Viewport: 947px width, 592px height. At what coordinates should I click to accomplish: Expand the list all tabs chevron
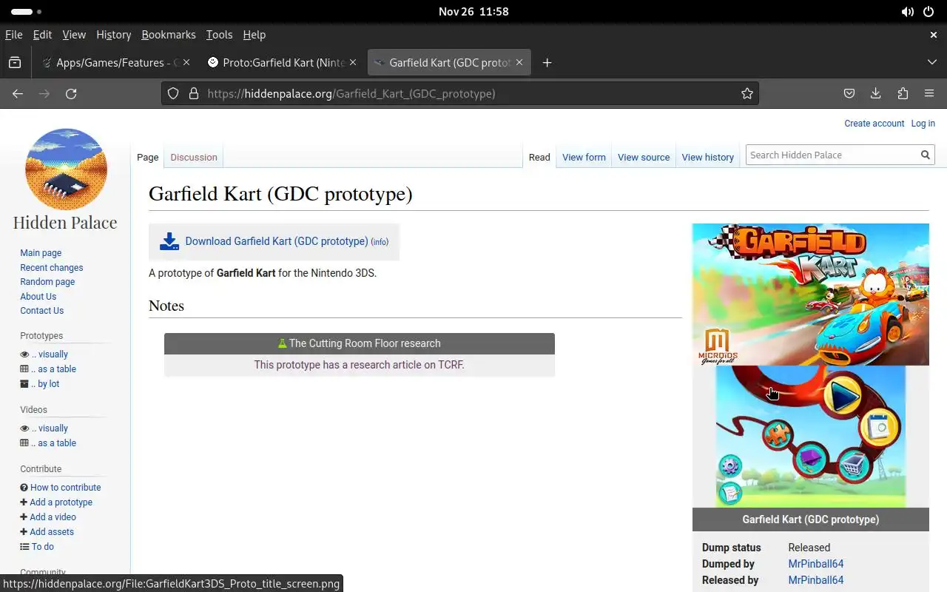click(932, 63)
